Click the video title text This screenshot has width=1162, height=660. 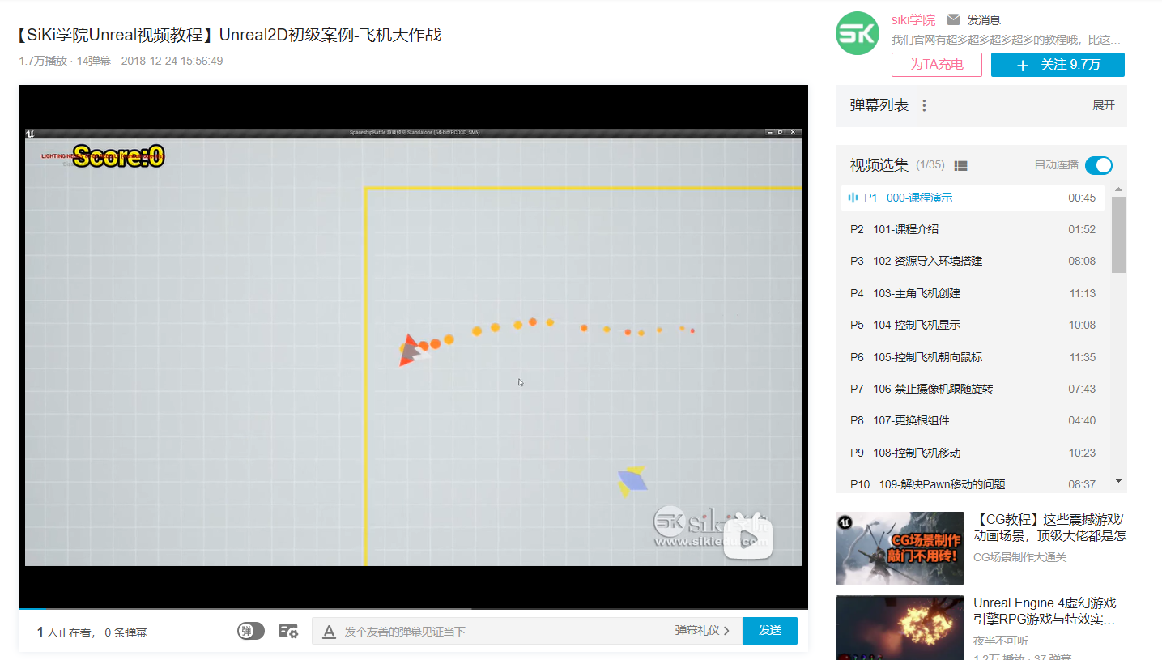229,36
